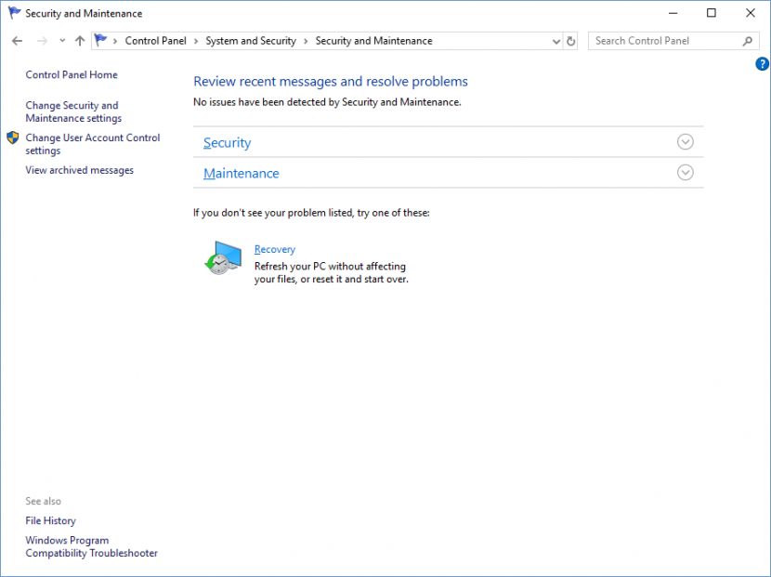
Task: Open View archived messages
Action: pyautogui.click(x=79, y=170)
